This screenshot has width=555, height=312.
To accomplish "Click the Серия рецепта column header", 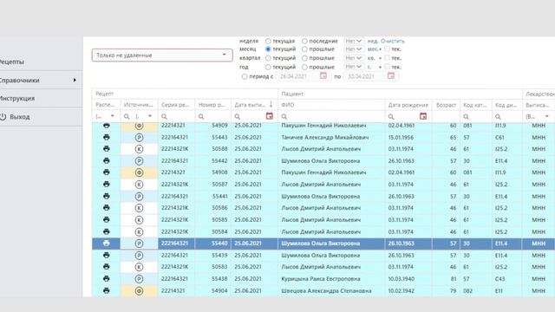I will [175, 105].
